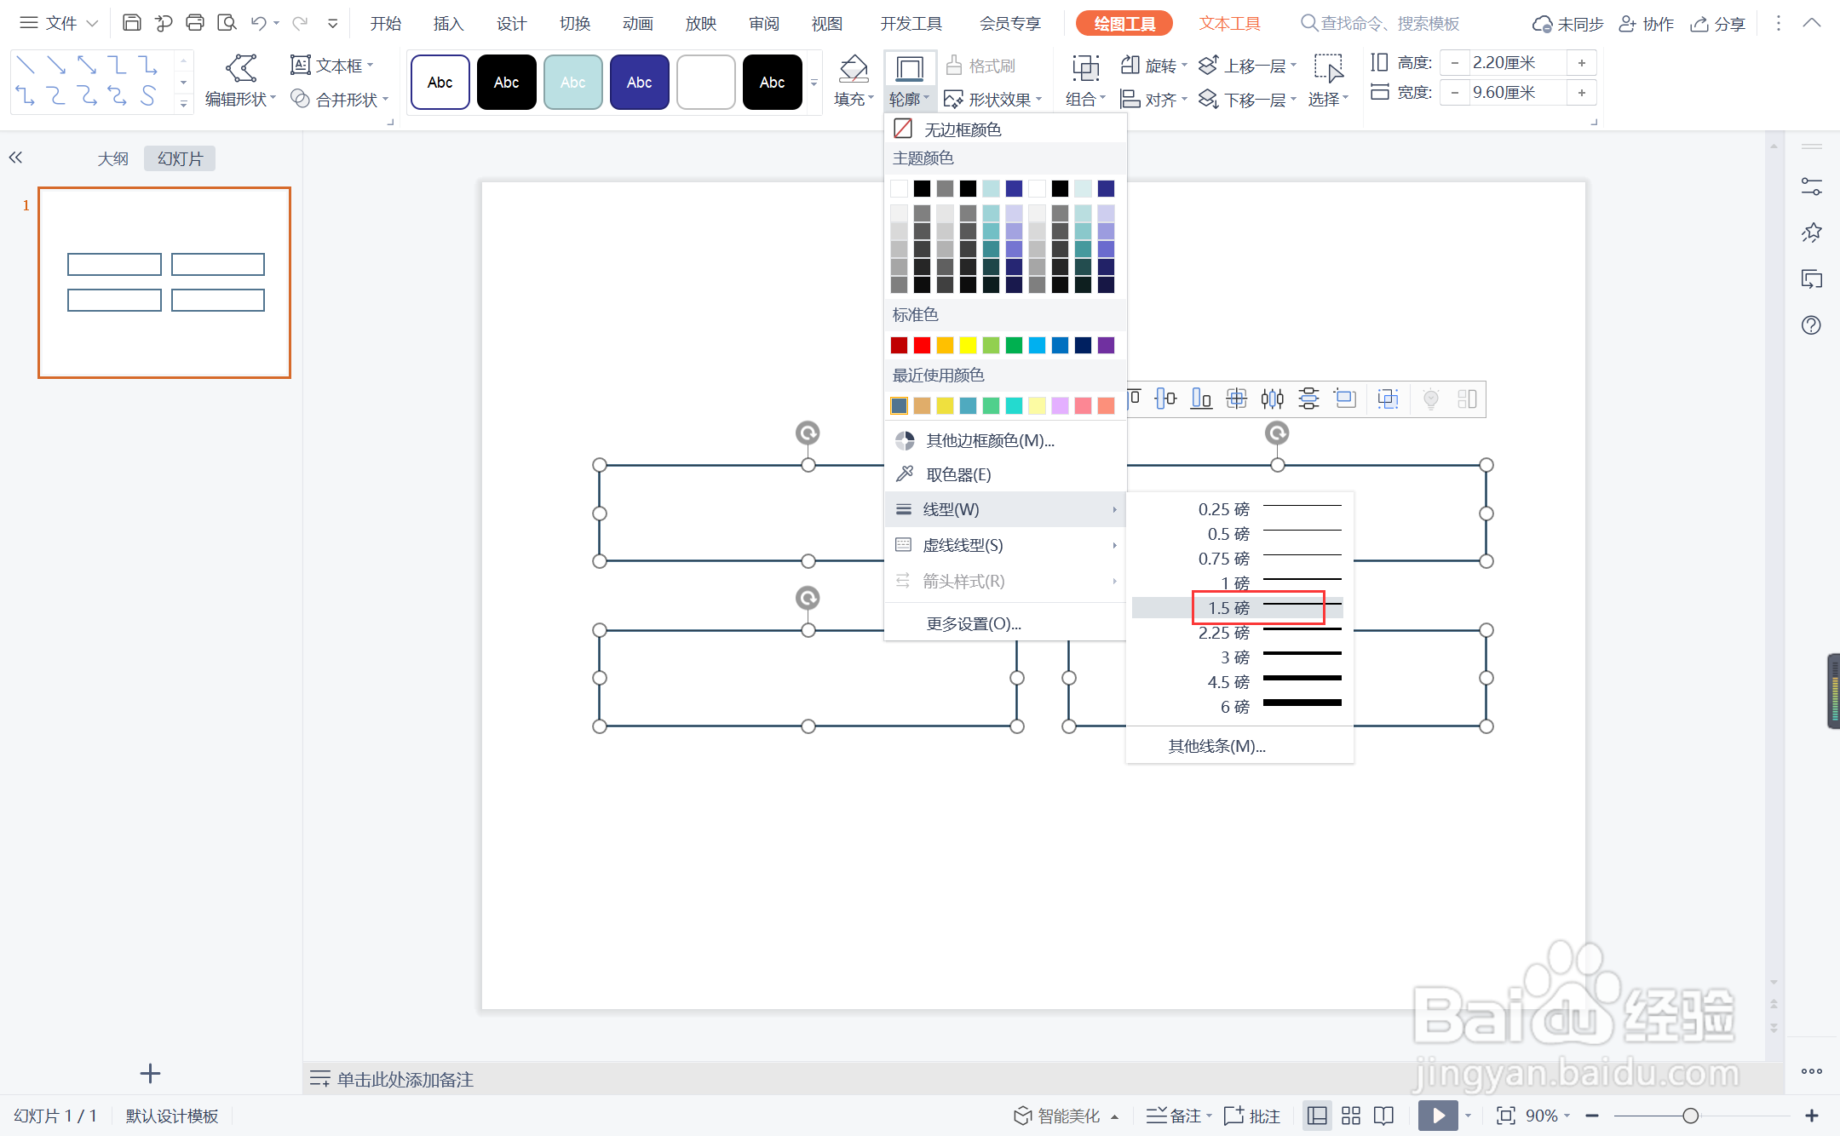The image size is (1840, 1136).
Task: Click 智能美化 smart beautify button
Action: 1066,1116
